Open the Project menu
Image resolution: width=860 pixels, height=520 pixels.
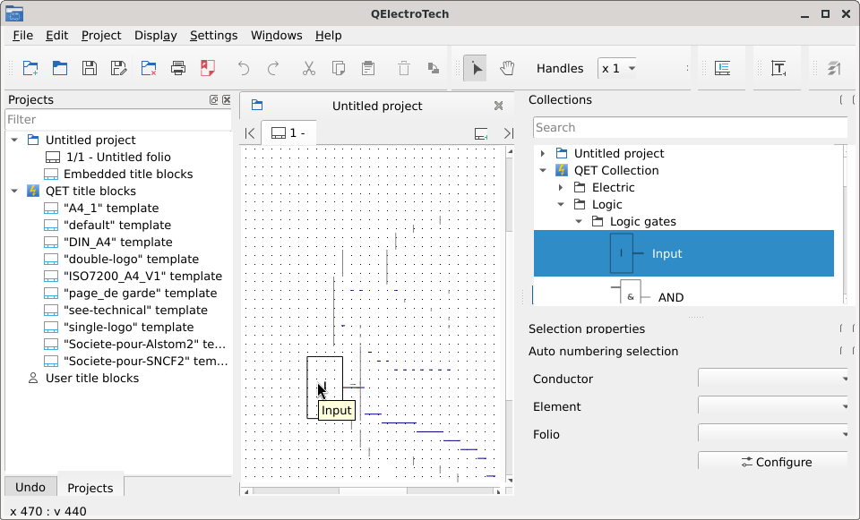(101, 36)
